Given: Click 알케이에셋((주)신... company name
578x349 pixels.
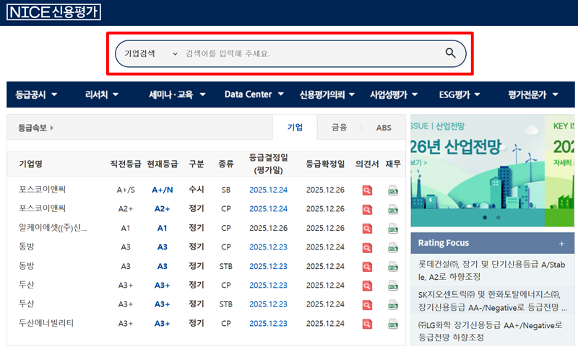Looking at the screenshot, I should (x=53, y=228).
